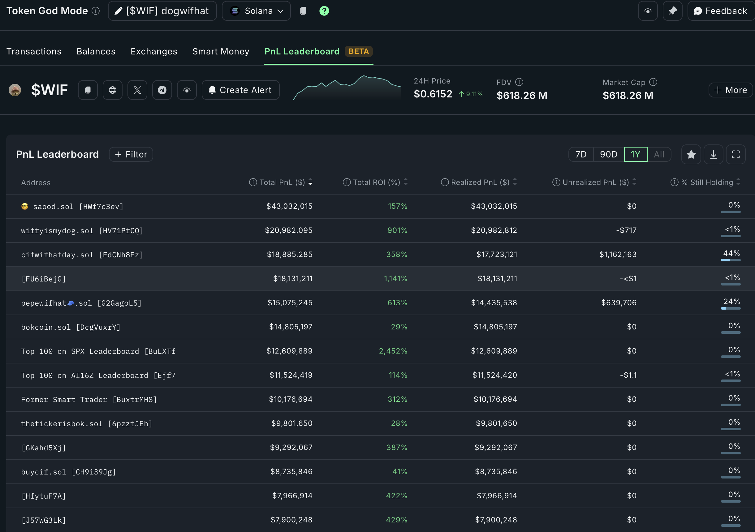
Task: Toggle the eye watch icon beside $WIF
Action: [187, 90]
